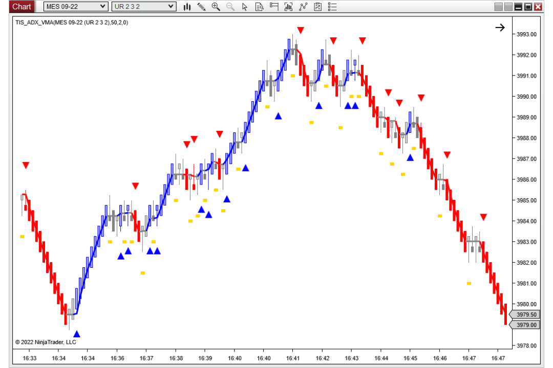Open the Strategies clipboard icon
Screen dimensions: 553x368
click(x=317, y=7)
